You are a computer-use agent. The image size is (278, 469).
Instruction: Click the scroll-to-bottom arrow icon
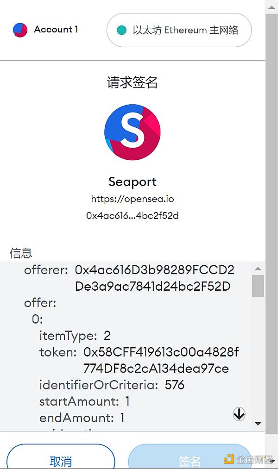click(239, 414)
